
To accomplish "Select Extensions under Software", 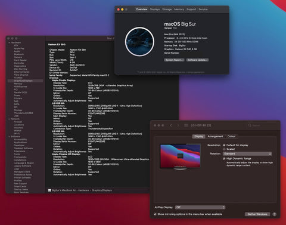I will pyautogui.click(x=20, y=151).
